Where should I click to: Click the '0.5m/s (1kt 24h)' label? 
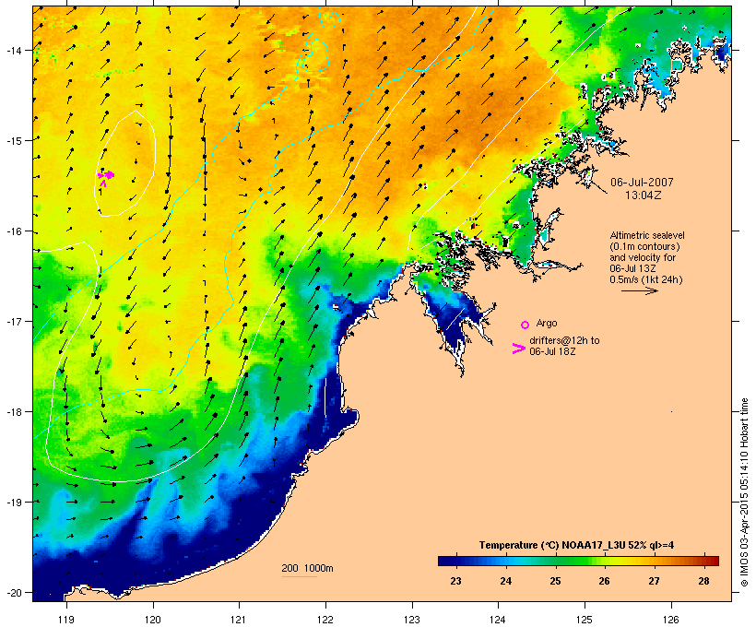tap(646, 279)
